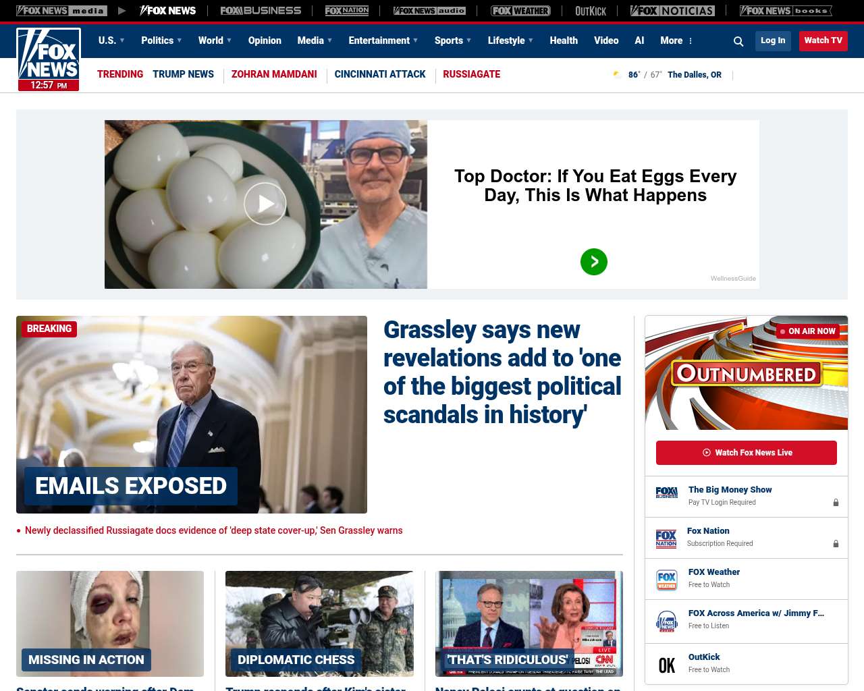Open the More menu

click(676, 40)
